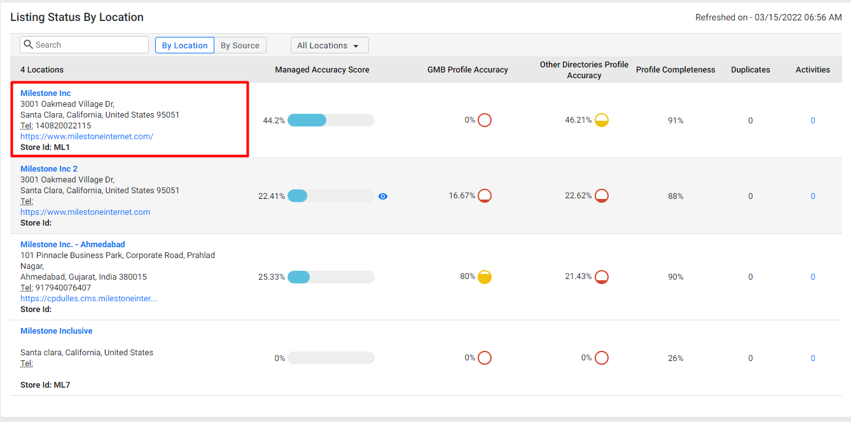Image resolution: width=851 pixels, height=422 pixels.
Task: Click the Managed Accuracy Score column header
Action: [322, 70]
